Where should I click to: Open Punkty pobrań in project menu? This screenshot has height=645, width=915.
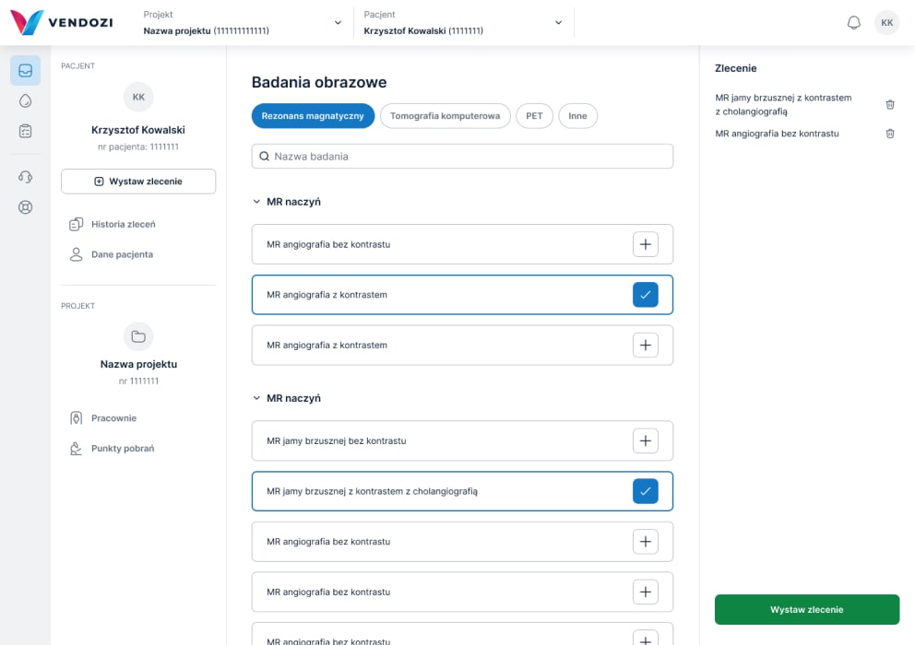point(122,449)
